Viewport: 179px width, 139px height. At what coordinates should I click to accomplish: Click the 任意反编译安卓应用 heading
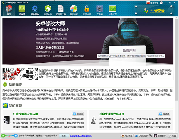(x=25, y=114)
